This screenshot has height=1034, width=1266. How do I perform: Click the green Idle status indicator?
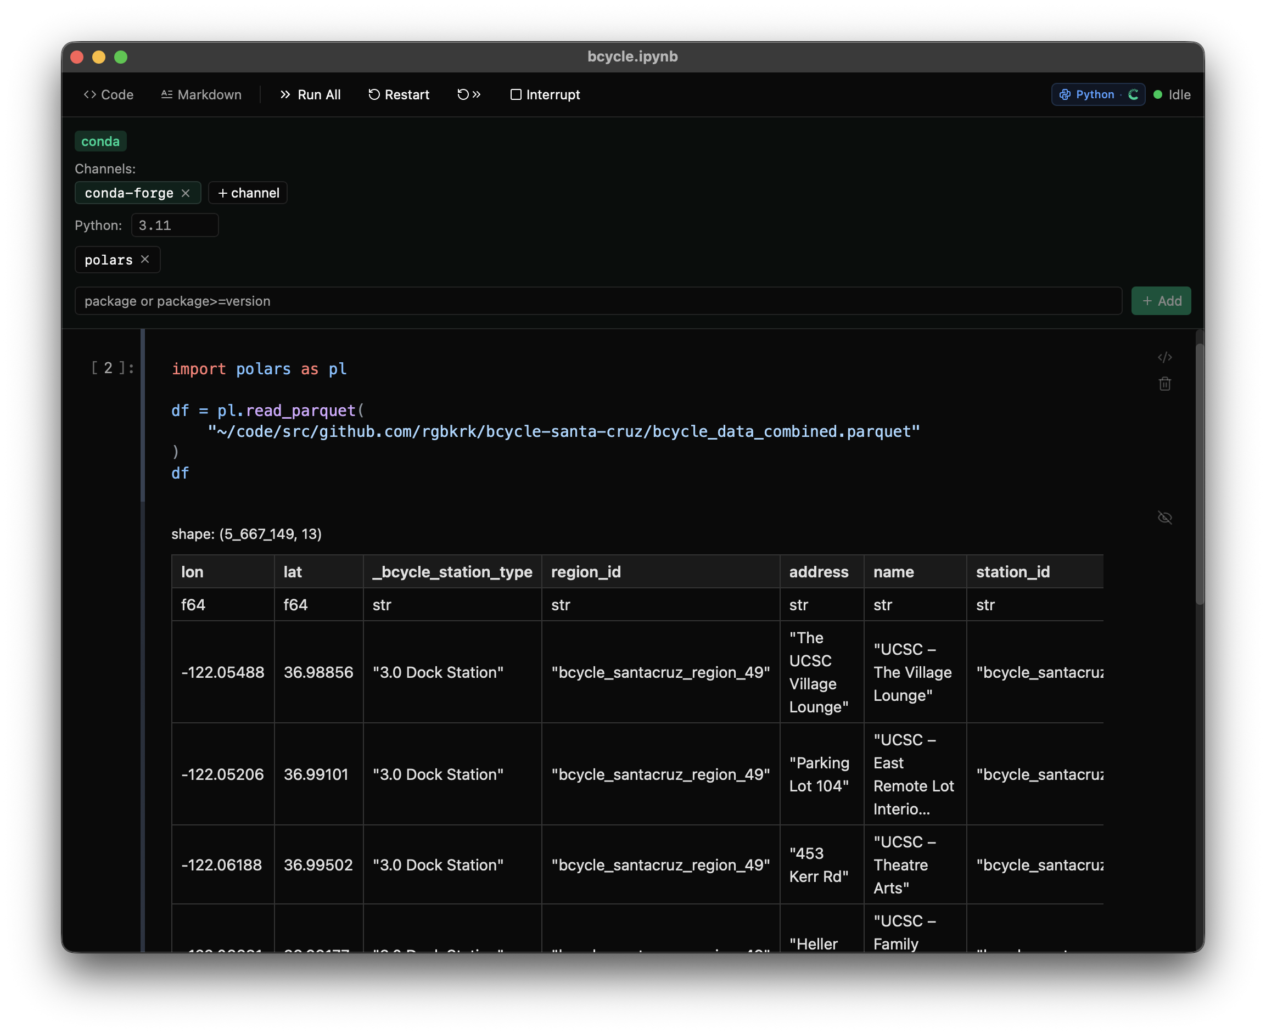click(1158, 94)
